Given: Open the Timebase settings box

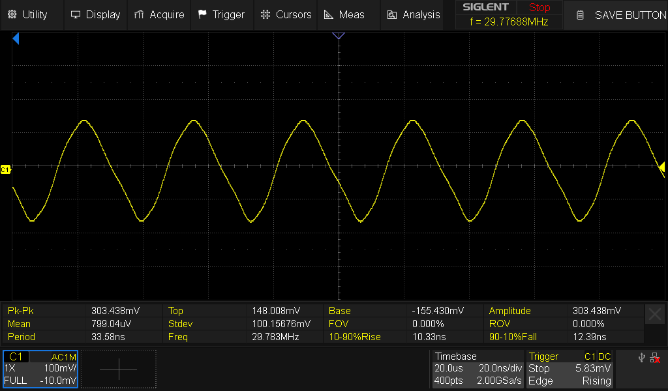Looking at the screenshot, I should coord(478,369).
